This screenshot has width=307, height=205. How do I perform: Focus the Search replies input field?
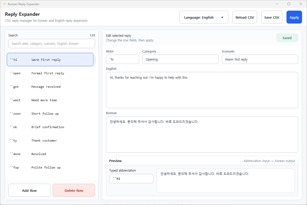point(51,43)
